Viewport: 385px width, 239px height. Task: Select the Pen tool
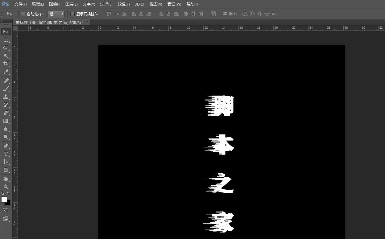[x=6, y=146]
